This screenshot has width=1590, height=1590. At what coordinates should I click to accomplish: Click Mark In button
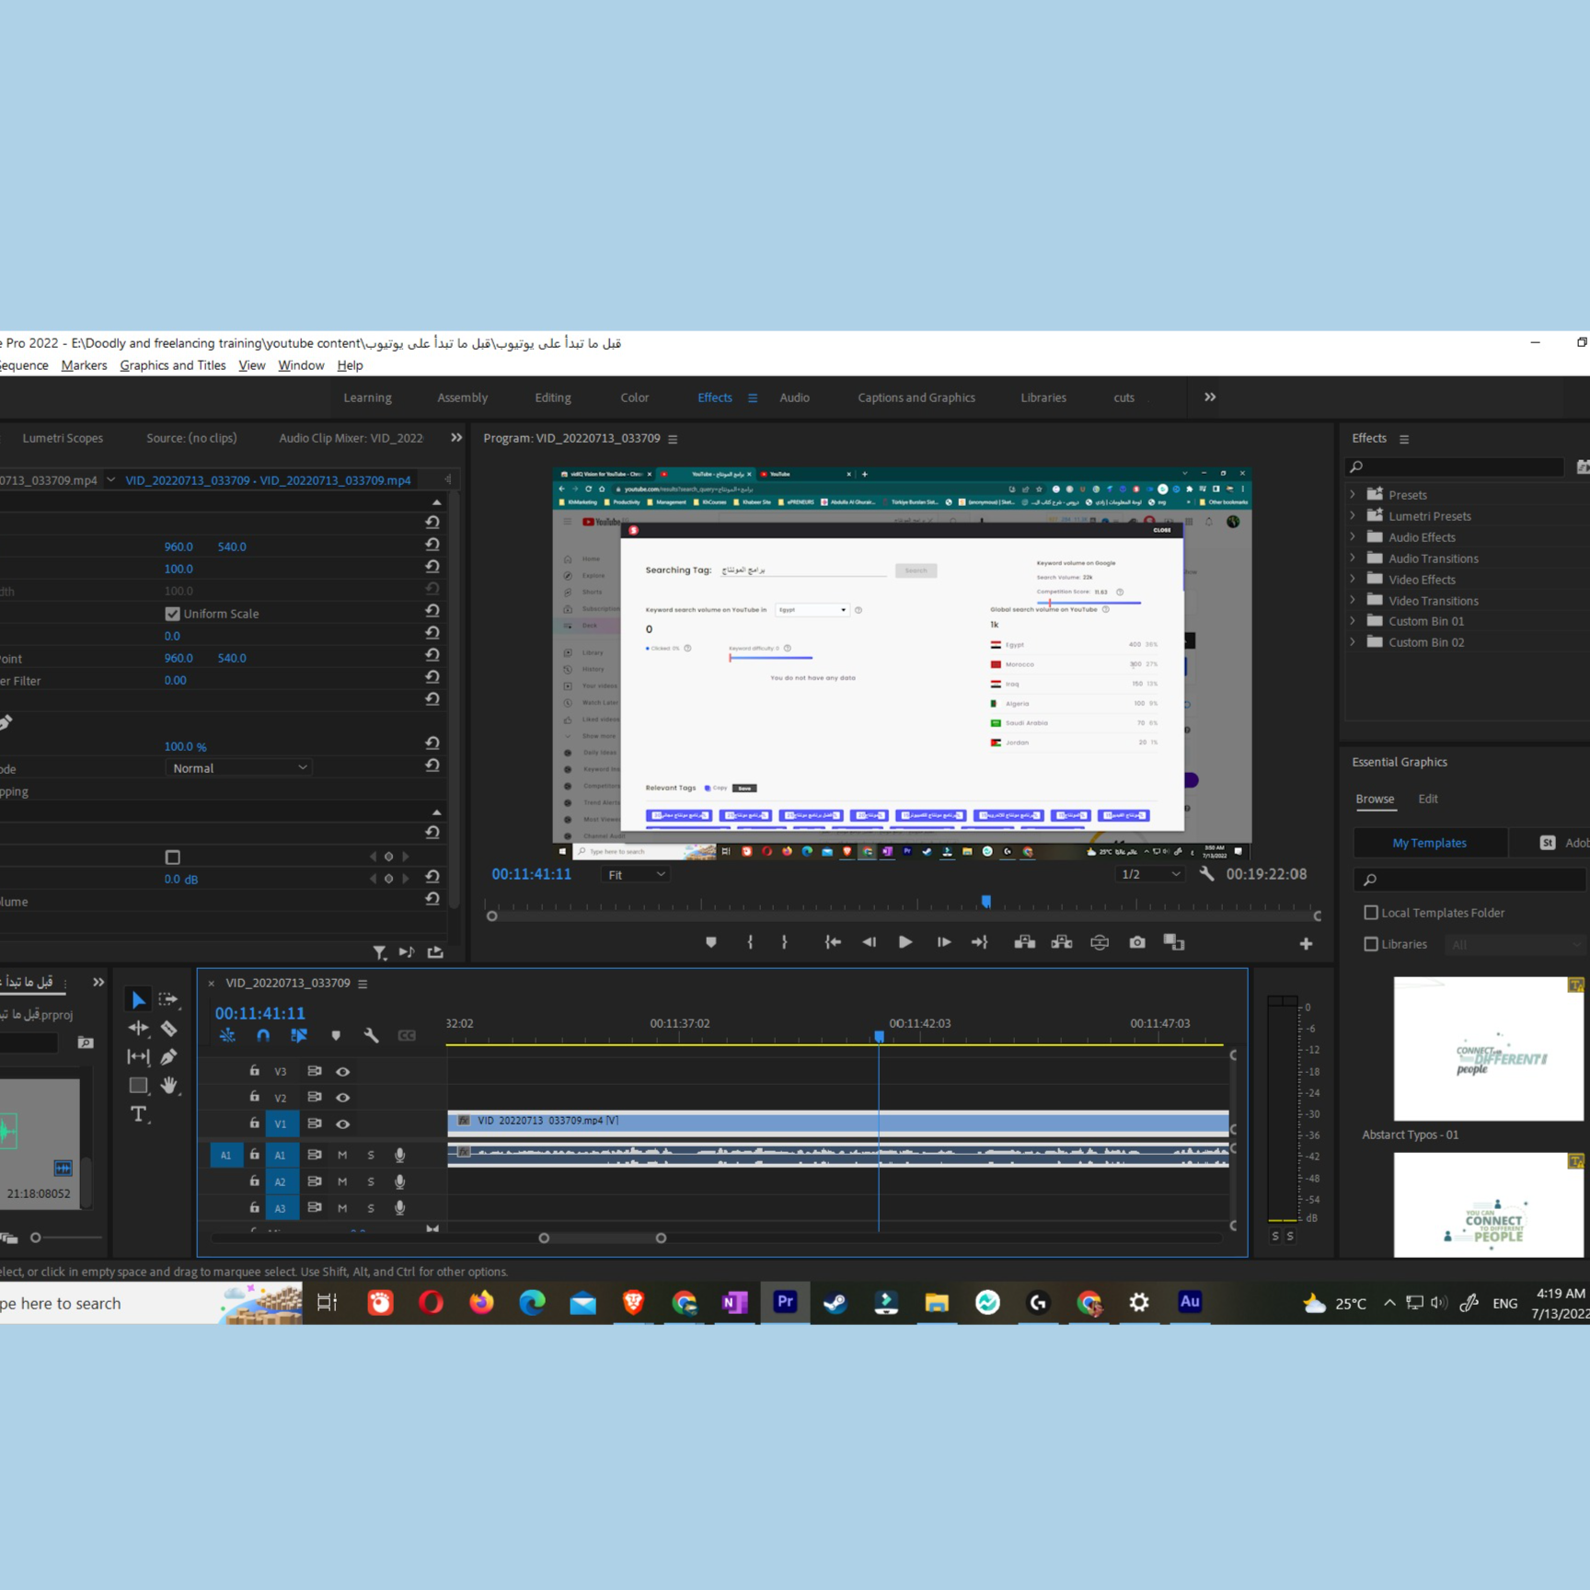pos(750,942)
